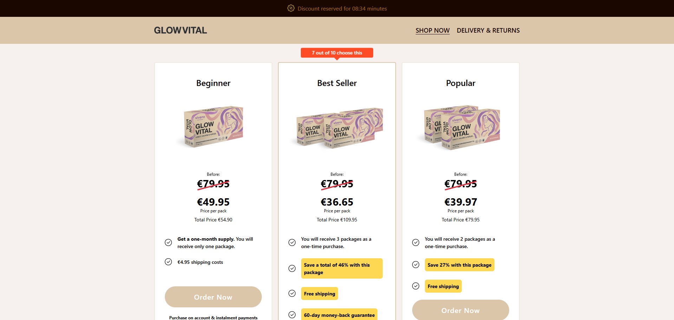Click check icon next to Save 46% badge
This screenshot has height=320, width=674.
click(292, 268)
